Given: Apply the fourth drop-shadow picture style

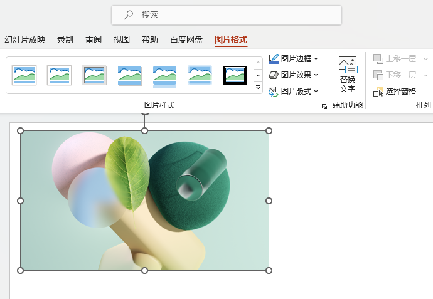Looking at the screenshot, I should (130, 75).
